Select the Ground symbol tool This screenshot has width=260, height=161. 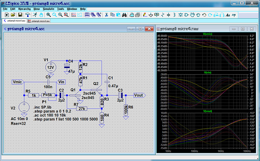pos(151,15)
